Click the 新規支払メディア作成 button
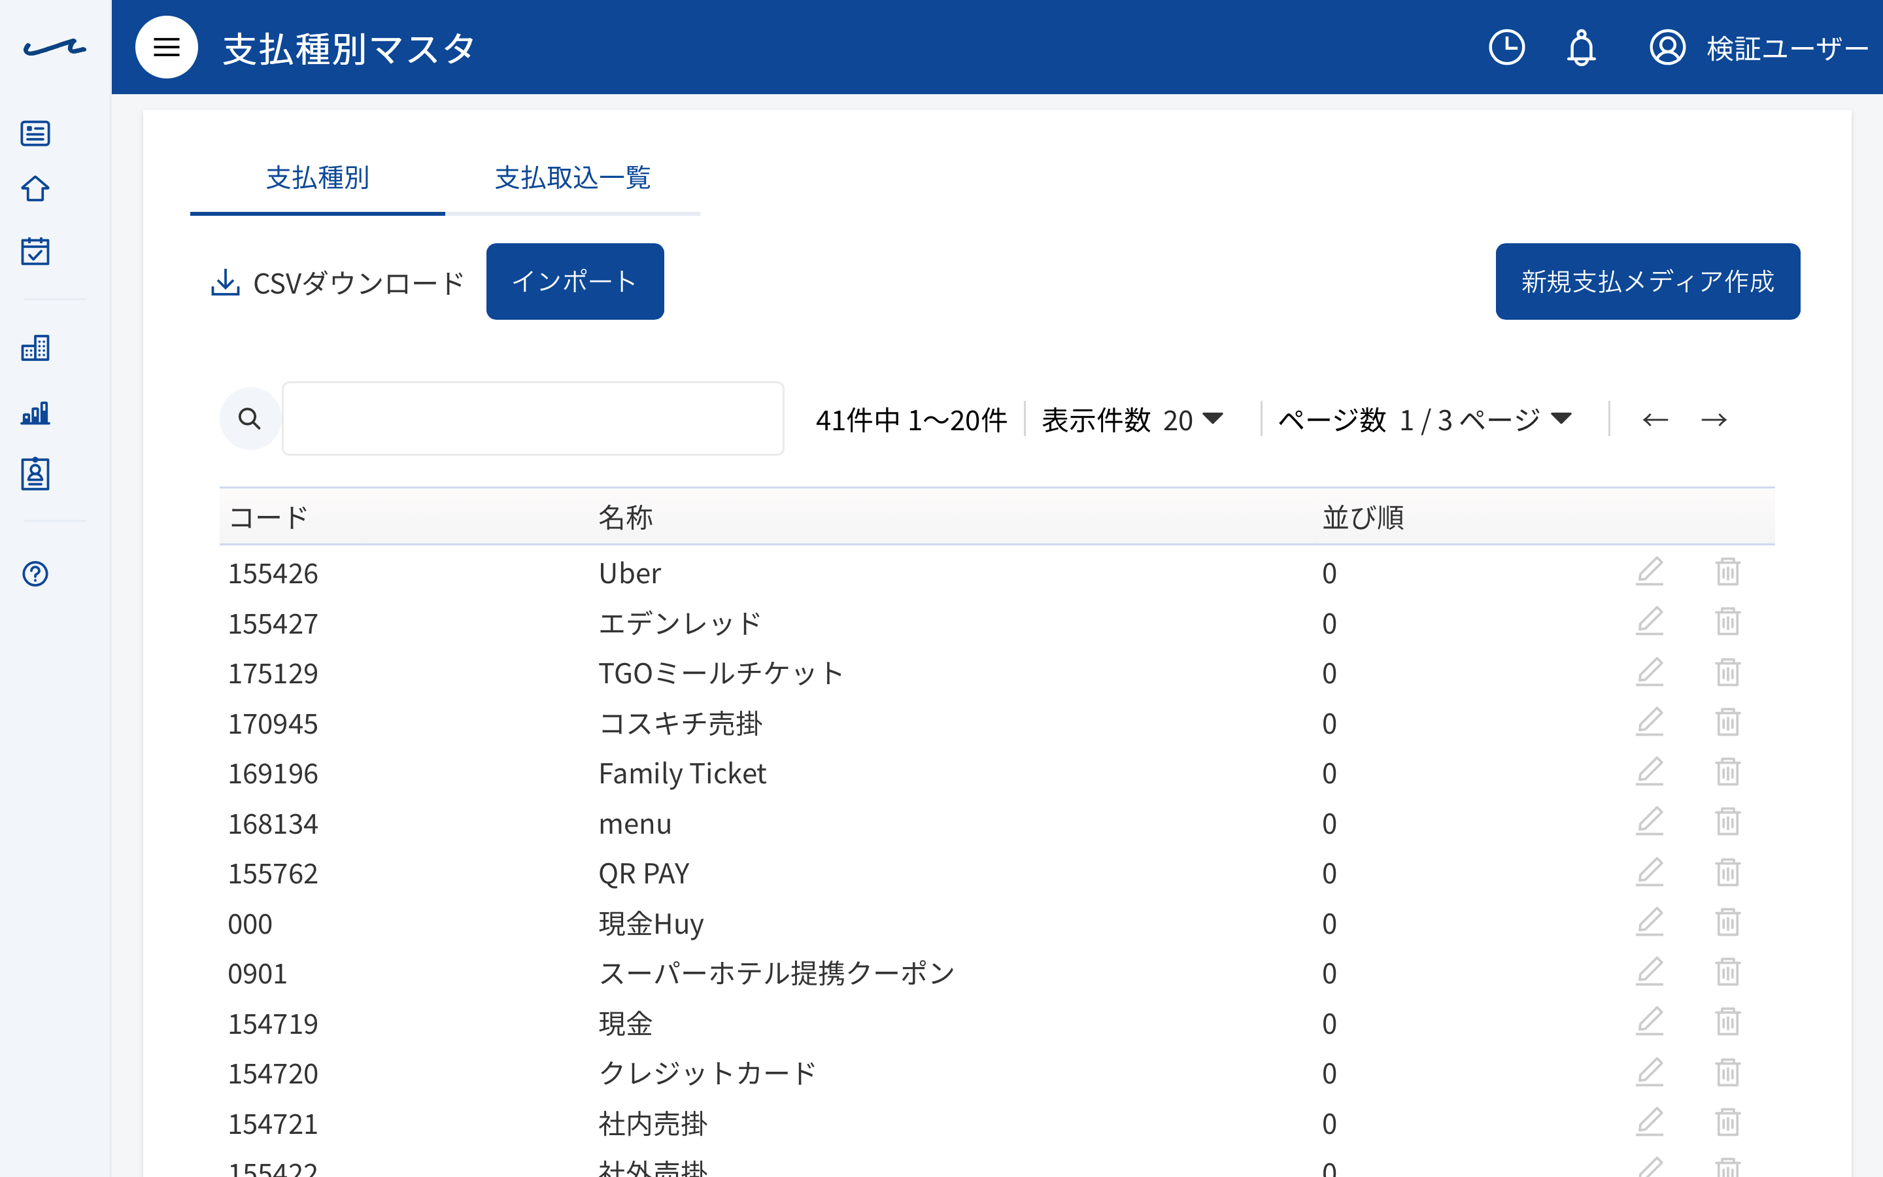 pyautogui.click(x=1647, y=281)
